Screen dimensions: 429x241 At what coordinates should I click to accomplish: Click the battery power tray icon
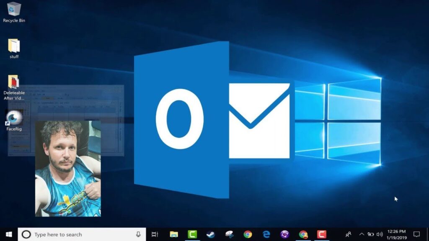[x=370, y=234]
